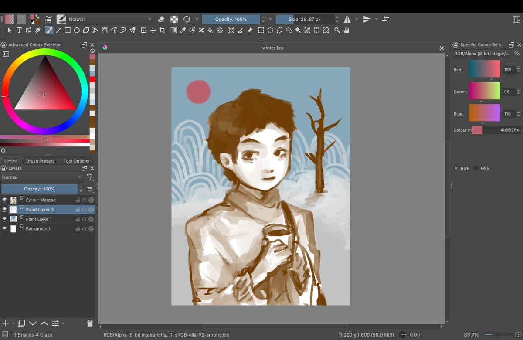
Task: Select the Rectangle shape tool
Action: point(68,31)
